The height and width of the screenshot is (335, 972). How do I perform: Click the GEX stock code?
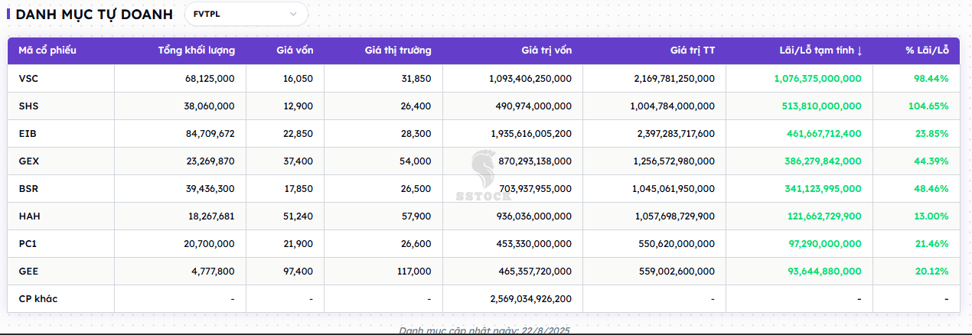point(28,161)
